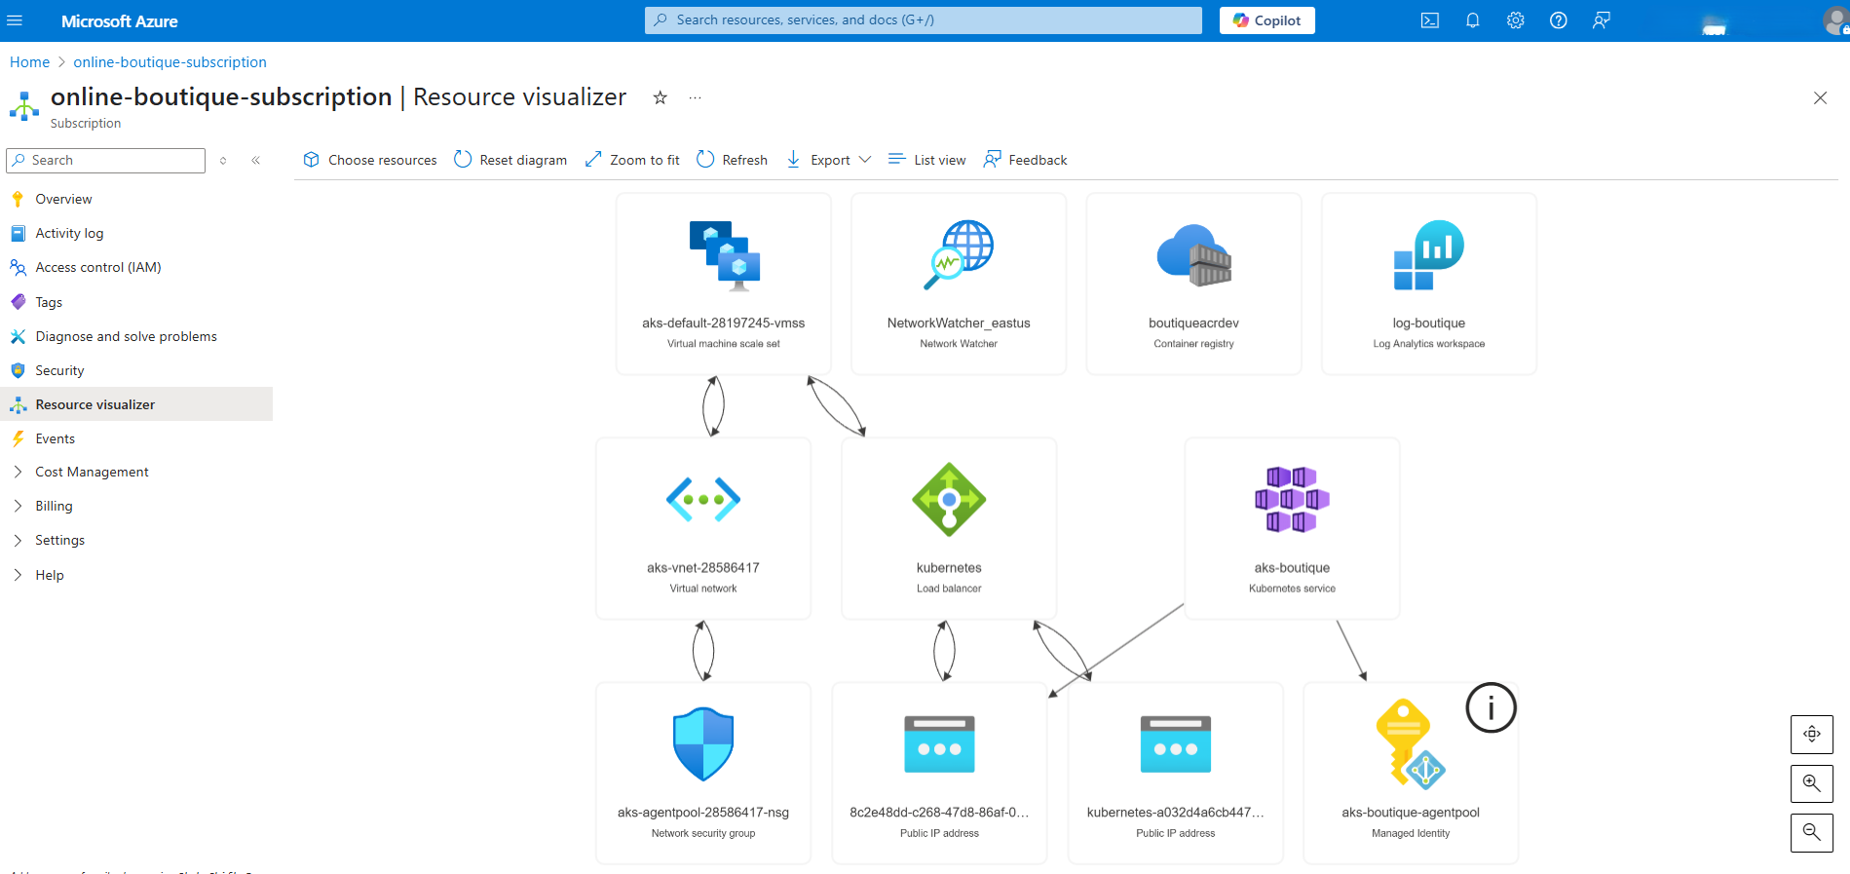The height and width of the screenshot is (874, 1850).
Task: Click Choose resources in the toolbar
Action: tap(370, 160)
